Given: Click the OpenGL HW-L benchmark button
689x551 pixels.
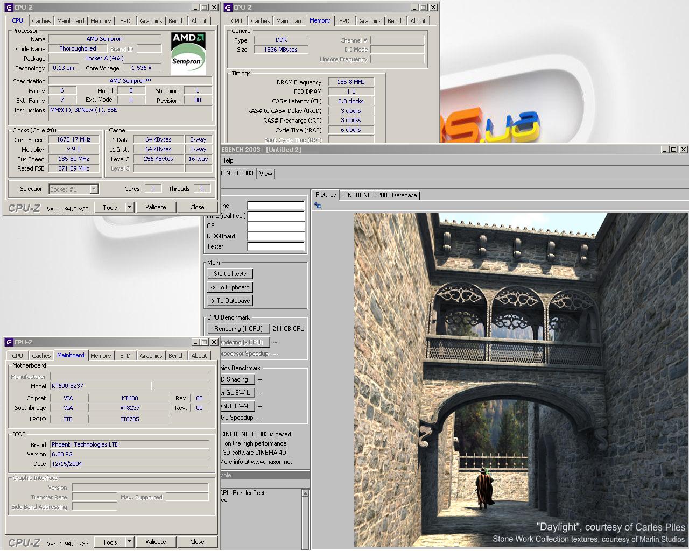Looking at the screenshot, I should click(x=237, y=406).
